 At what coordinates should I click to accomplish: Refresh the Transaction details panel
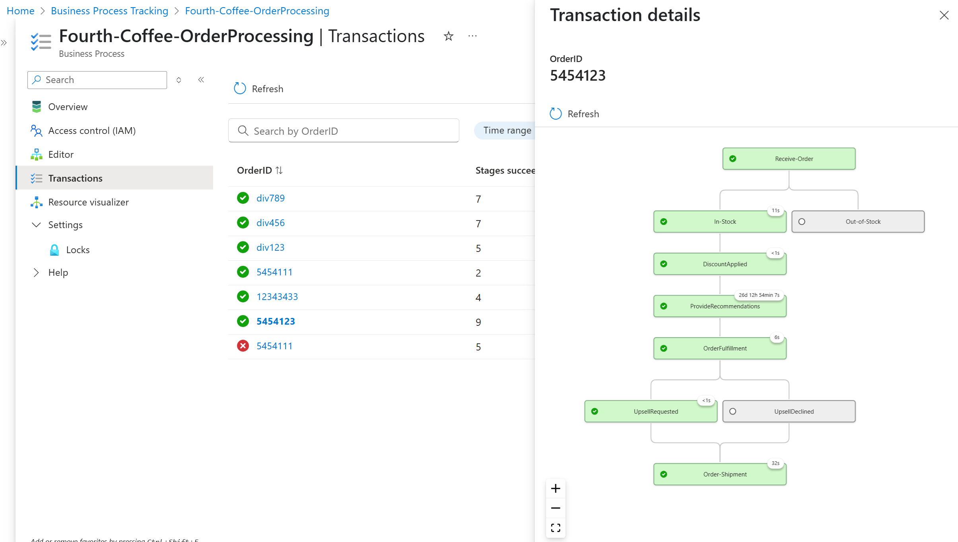[x=574, y=114]
